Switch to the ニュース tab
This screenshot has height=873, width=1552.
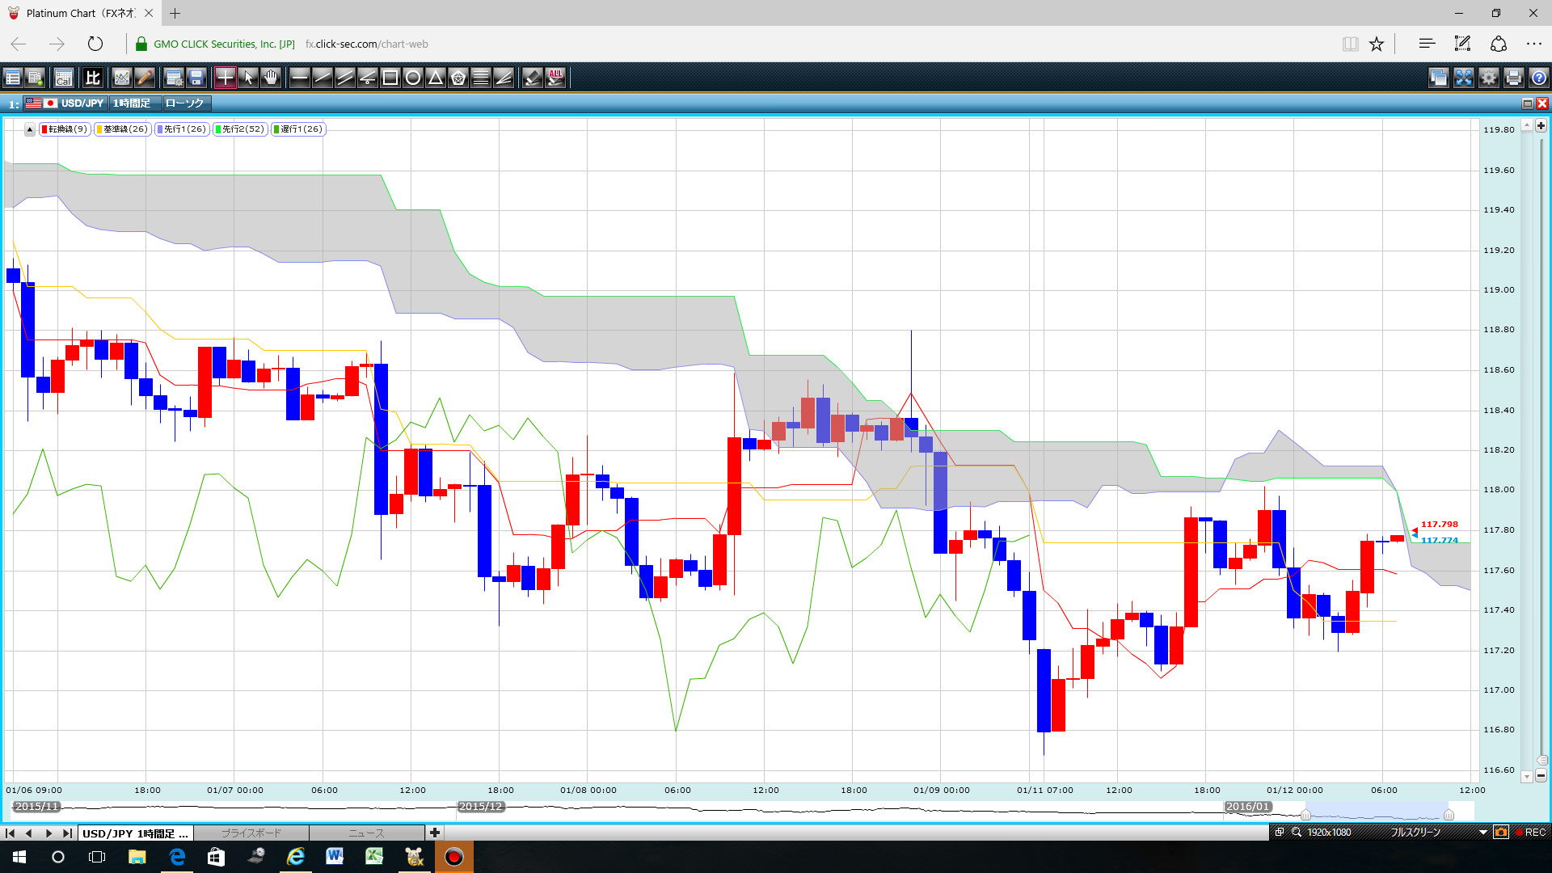(x=366, y=833)
